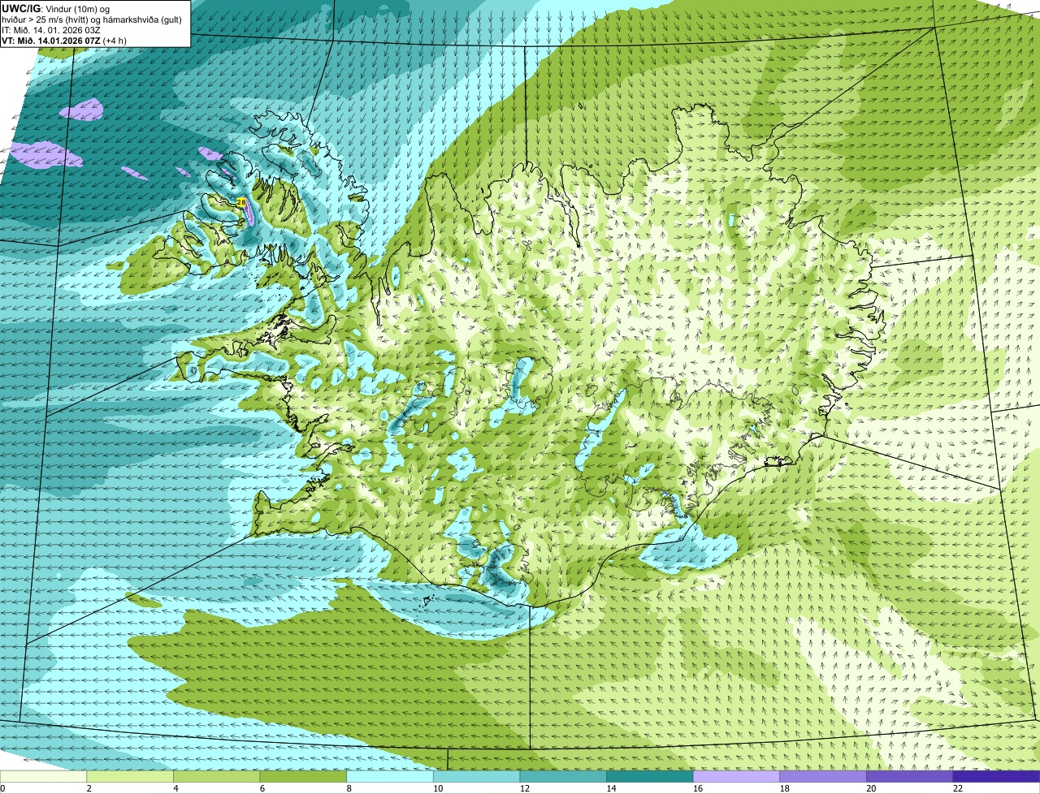Click the legend label 4

[x=175, y=788]
